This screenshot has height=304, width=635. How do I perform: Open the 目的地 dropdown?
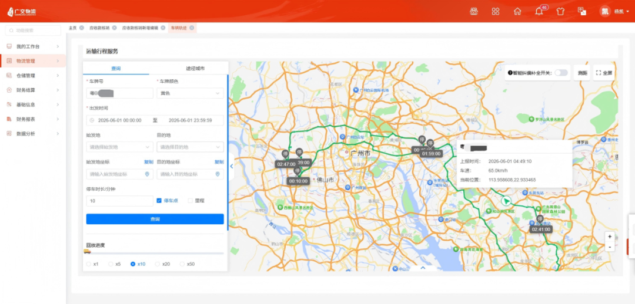point(190,147)
